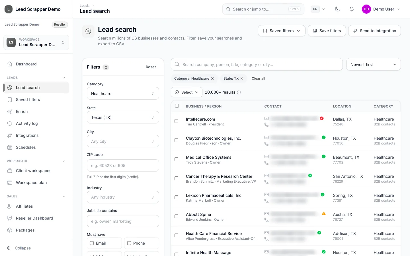Click the phone icon for Intellecare.com
The width and height of the screenshot is (410, 256).
click(x=266, y=125)
